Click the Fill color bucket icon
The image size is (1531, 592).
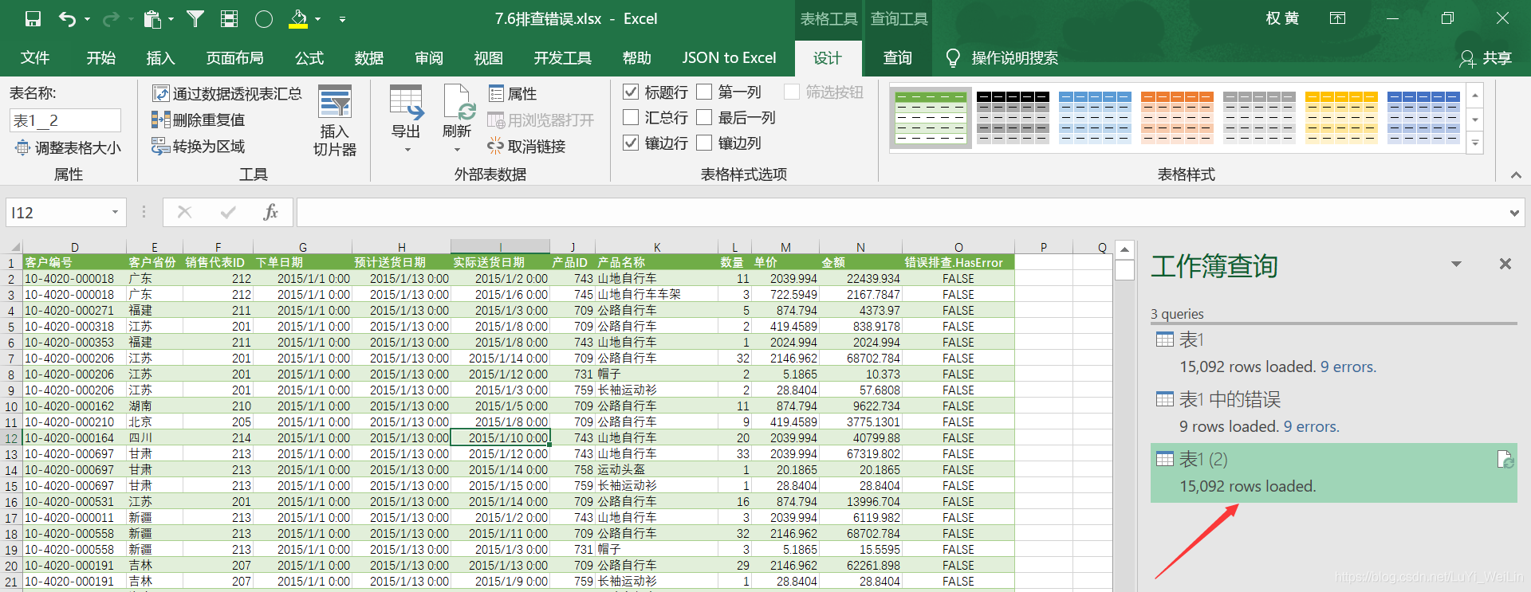coord(298,18)
